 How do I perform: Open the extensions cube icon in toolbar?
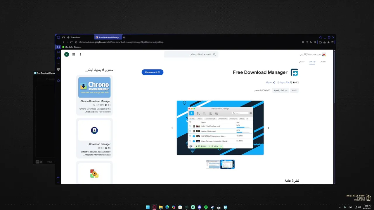click(x=321, y=42)
